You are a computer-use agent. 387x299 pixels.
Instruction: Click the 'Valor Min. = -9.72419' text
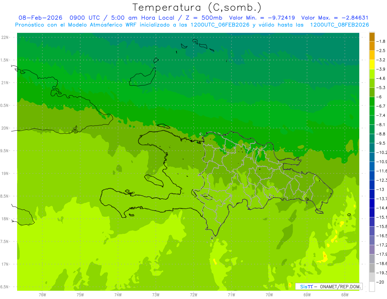pyautogui.click(x=263, y=18)
